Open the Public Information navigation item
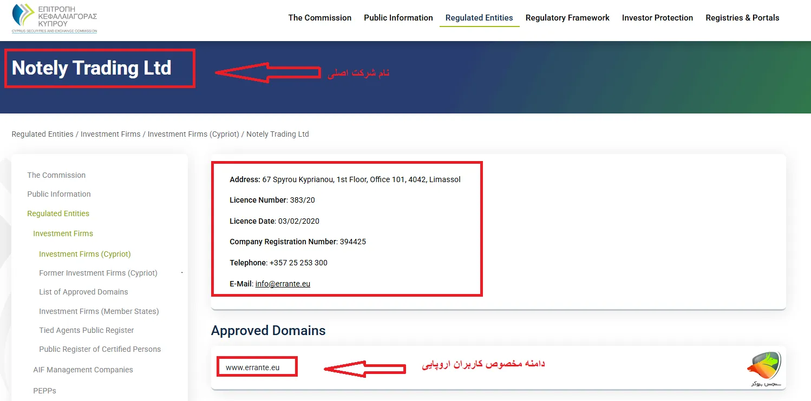Image resolution: width=811 pixels, height=401 pixels. pos(398,17)
